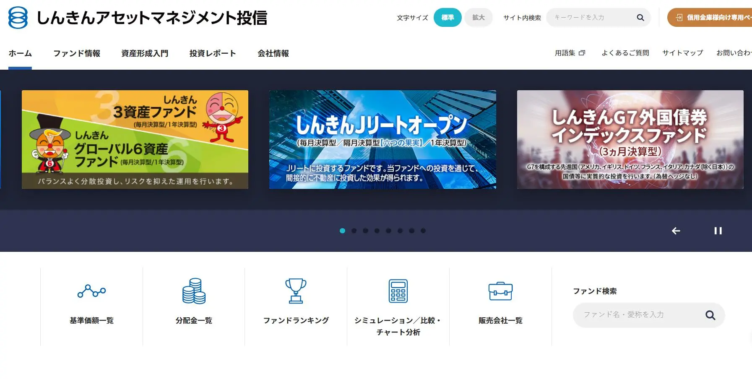Viewport: 752px width, 379px height.
Task: Open ファンドランキング trophy icon
Action: tap(296, 291)
